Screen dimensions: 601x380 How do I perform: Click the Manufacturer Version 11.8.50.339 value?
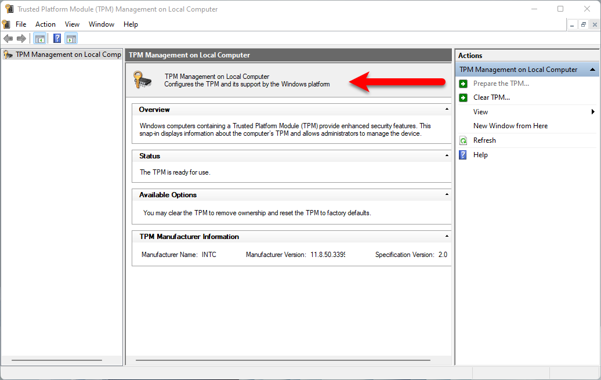(x=328, y=255)
